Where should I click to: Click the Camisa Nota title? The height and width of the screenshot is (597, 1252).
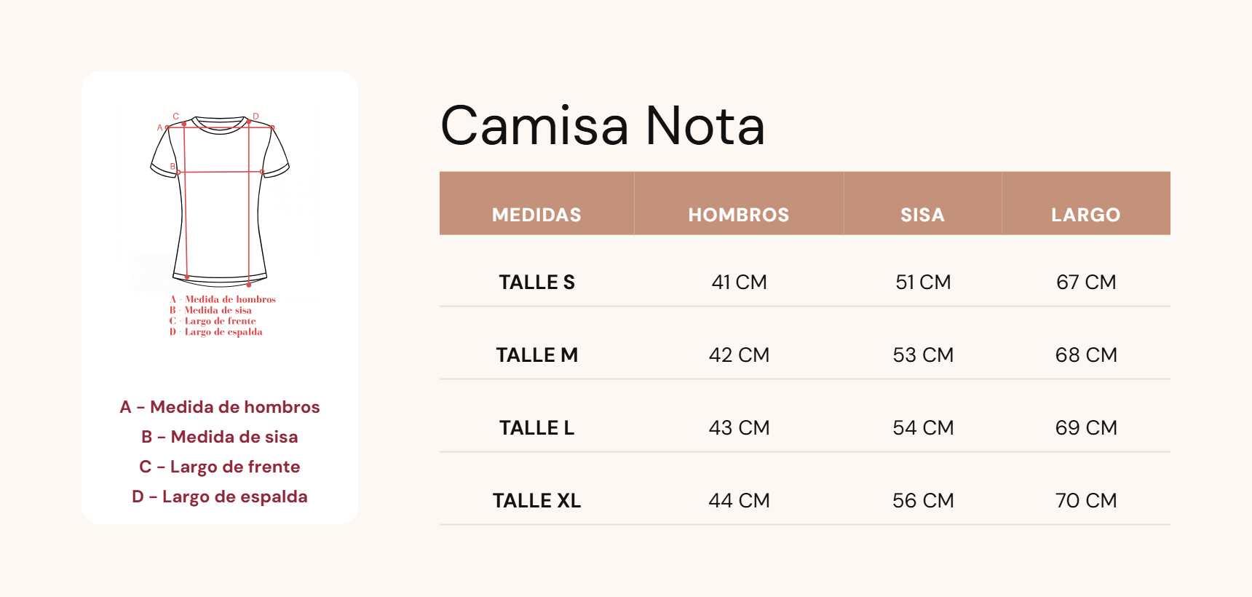point(603,126)
